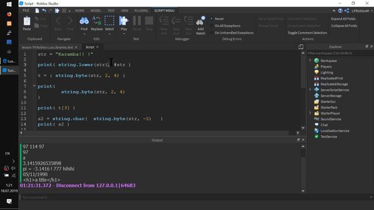Open the FILE menu
Screen dimensions: 374x210
tap(26, 10)
